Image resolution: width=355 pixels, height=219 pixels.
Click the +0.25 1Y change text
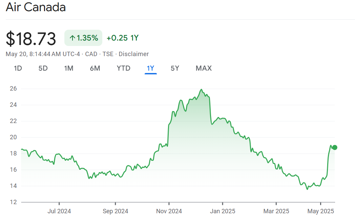click(123, 38)
